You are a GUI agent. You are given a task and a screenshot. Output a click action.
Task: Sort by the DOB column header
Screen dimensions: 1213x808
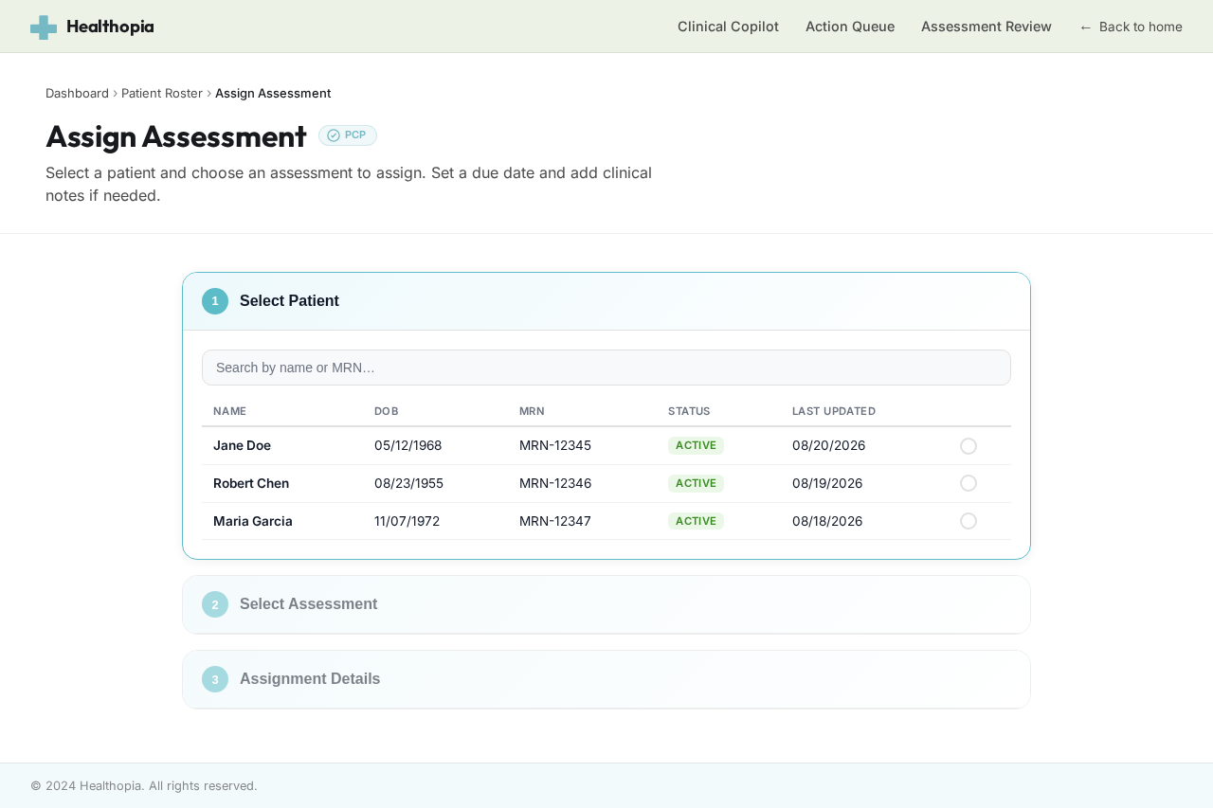387,411
